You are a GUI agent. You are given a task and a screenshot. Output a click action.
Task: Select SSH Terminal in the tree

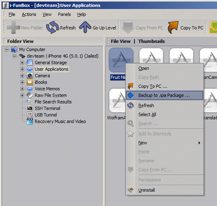pyautogui.click(x=47, y=108)
